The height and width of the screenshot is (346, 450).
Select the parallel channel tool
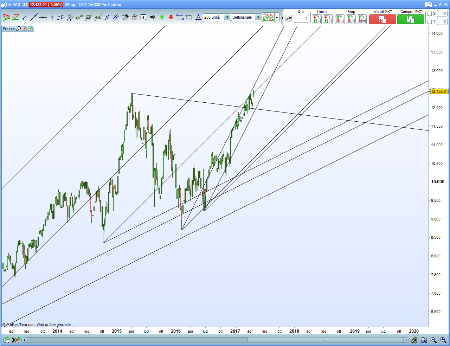pyautogui.click(x=61, y=17)
